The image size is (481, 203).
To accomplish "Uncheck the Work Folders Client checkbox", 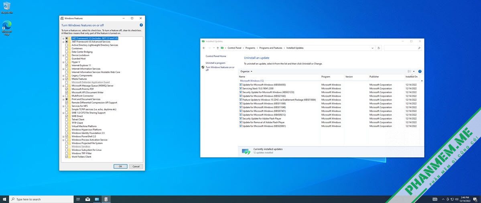I will tap(67, 157).
